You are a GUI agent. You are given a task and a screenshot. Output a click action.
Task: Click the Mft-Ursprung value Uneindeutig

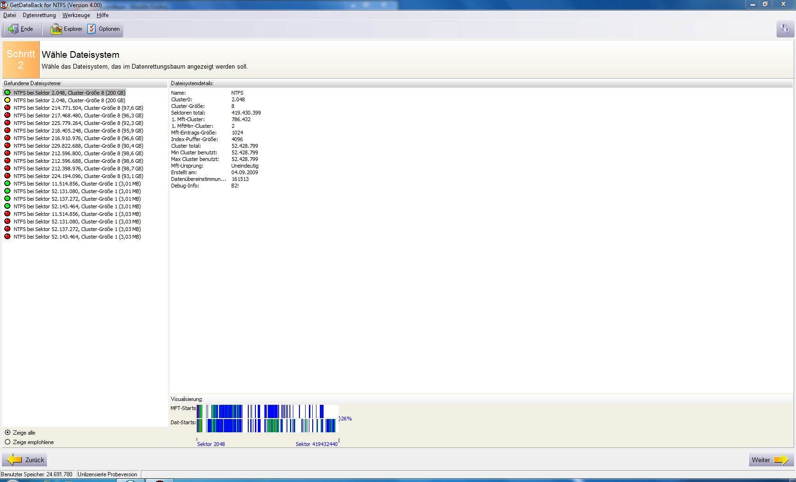pos(245,166)
